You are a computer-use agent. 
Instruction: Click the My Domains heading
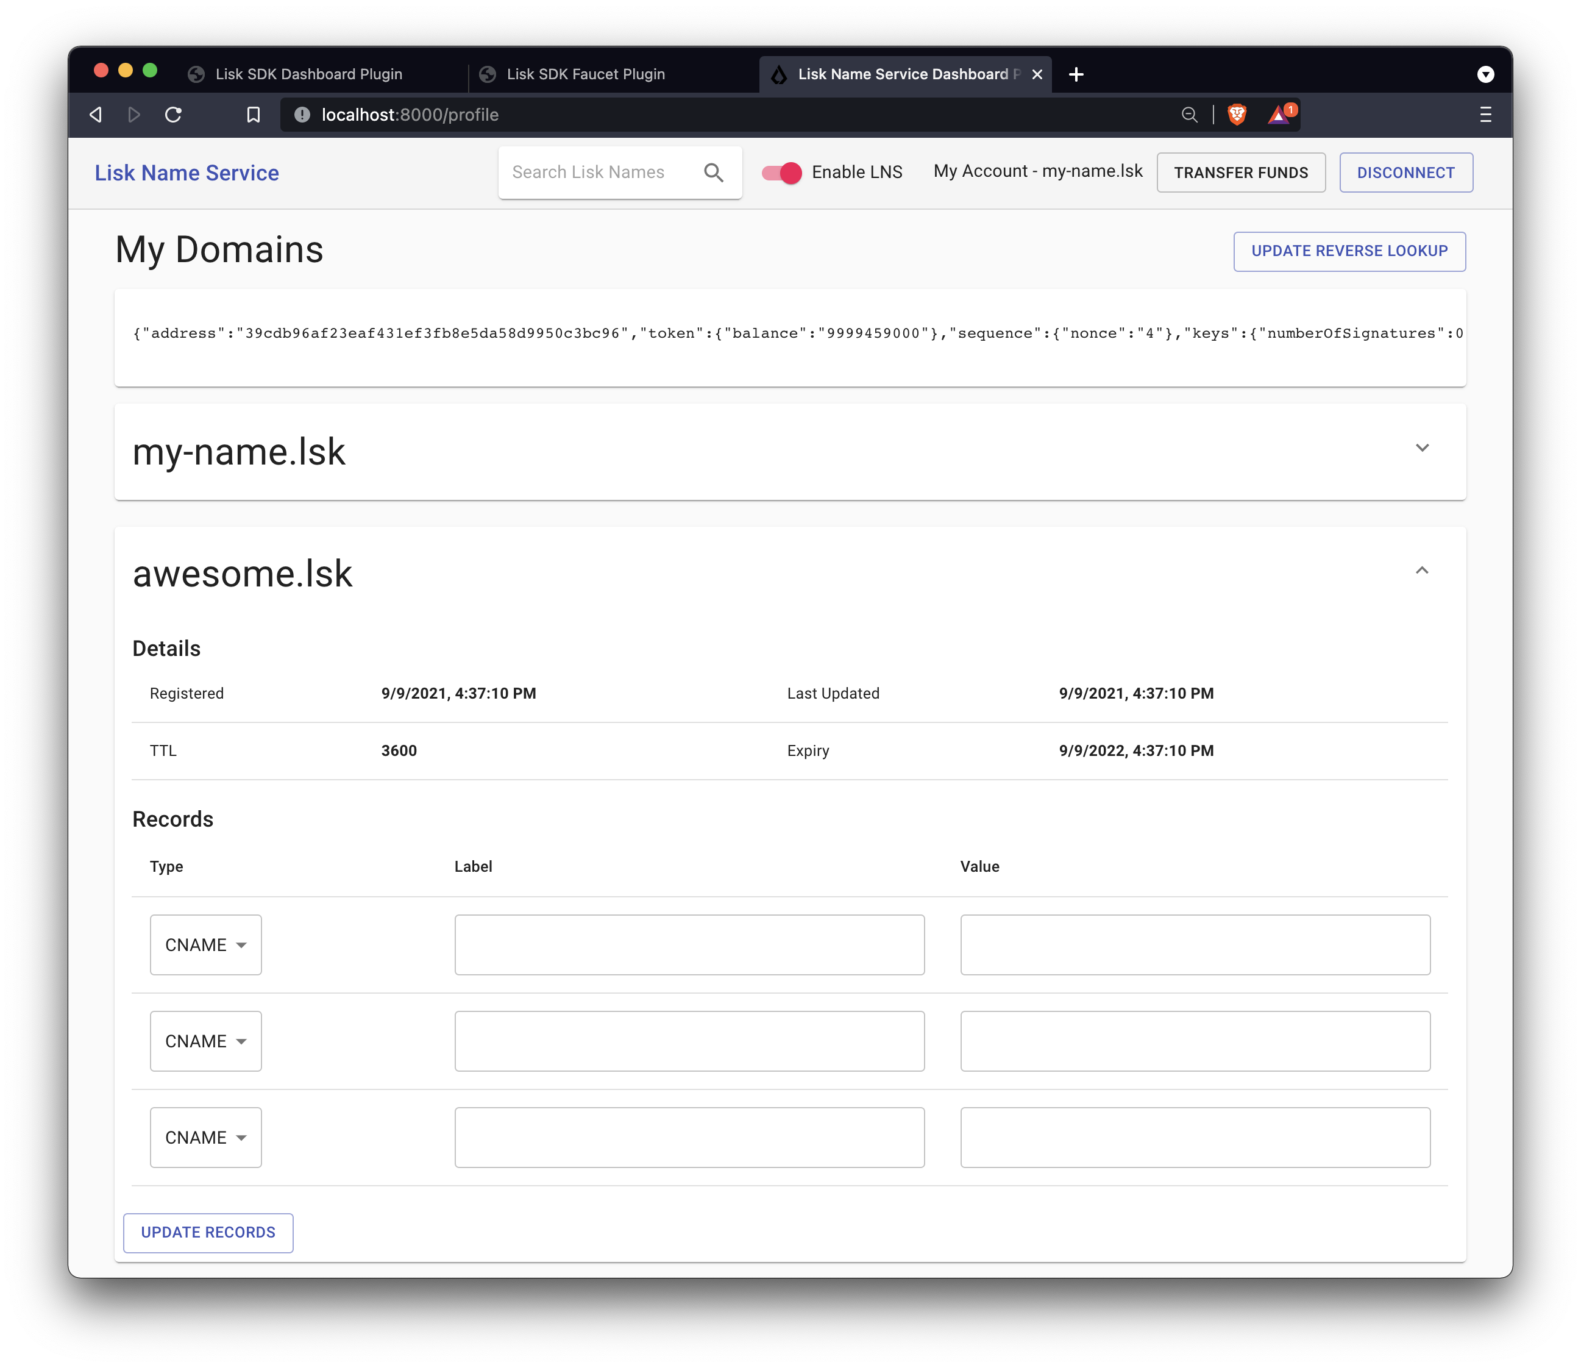(x=219, y=251)
